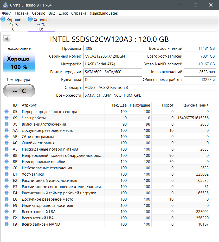219x242 pixels.
Task: Click the Прошивка field showing 400i
Action: click(x=113, y=48)
